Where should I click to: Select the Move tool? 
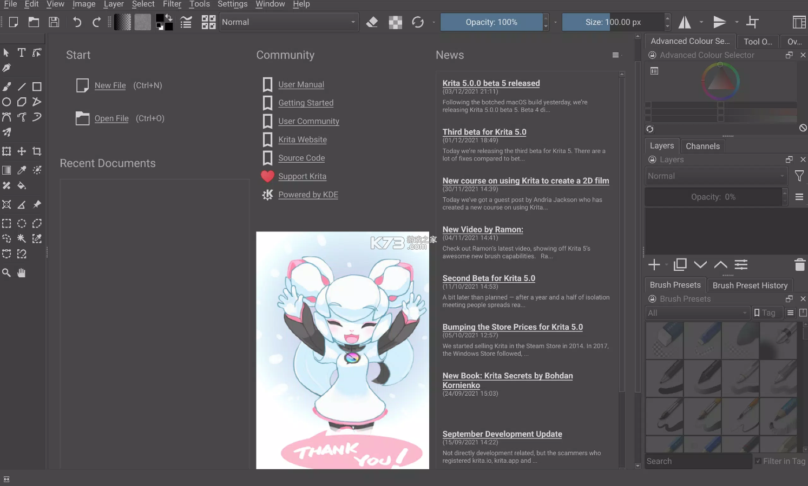pyautogui.click(x=22, y=151)
